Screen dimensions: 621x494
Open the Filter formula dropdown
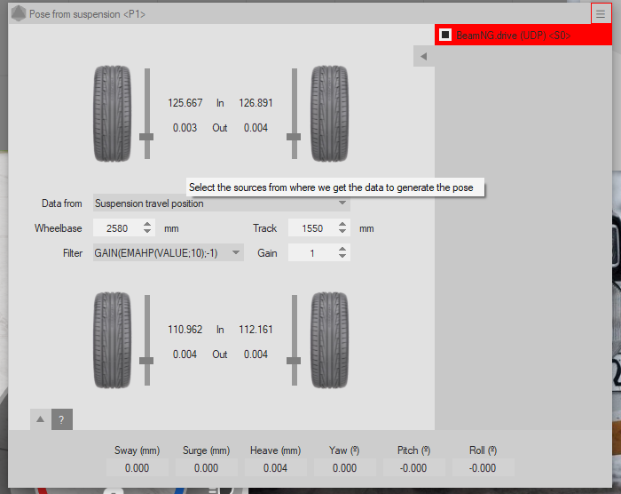(168, 253)
